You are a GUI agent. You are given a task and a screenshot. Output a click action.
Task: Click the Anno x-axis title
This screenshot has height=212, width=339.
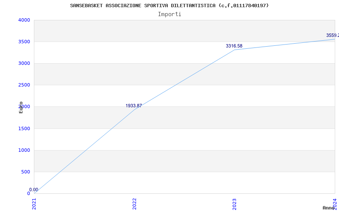click(x=329, y=208)
